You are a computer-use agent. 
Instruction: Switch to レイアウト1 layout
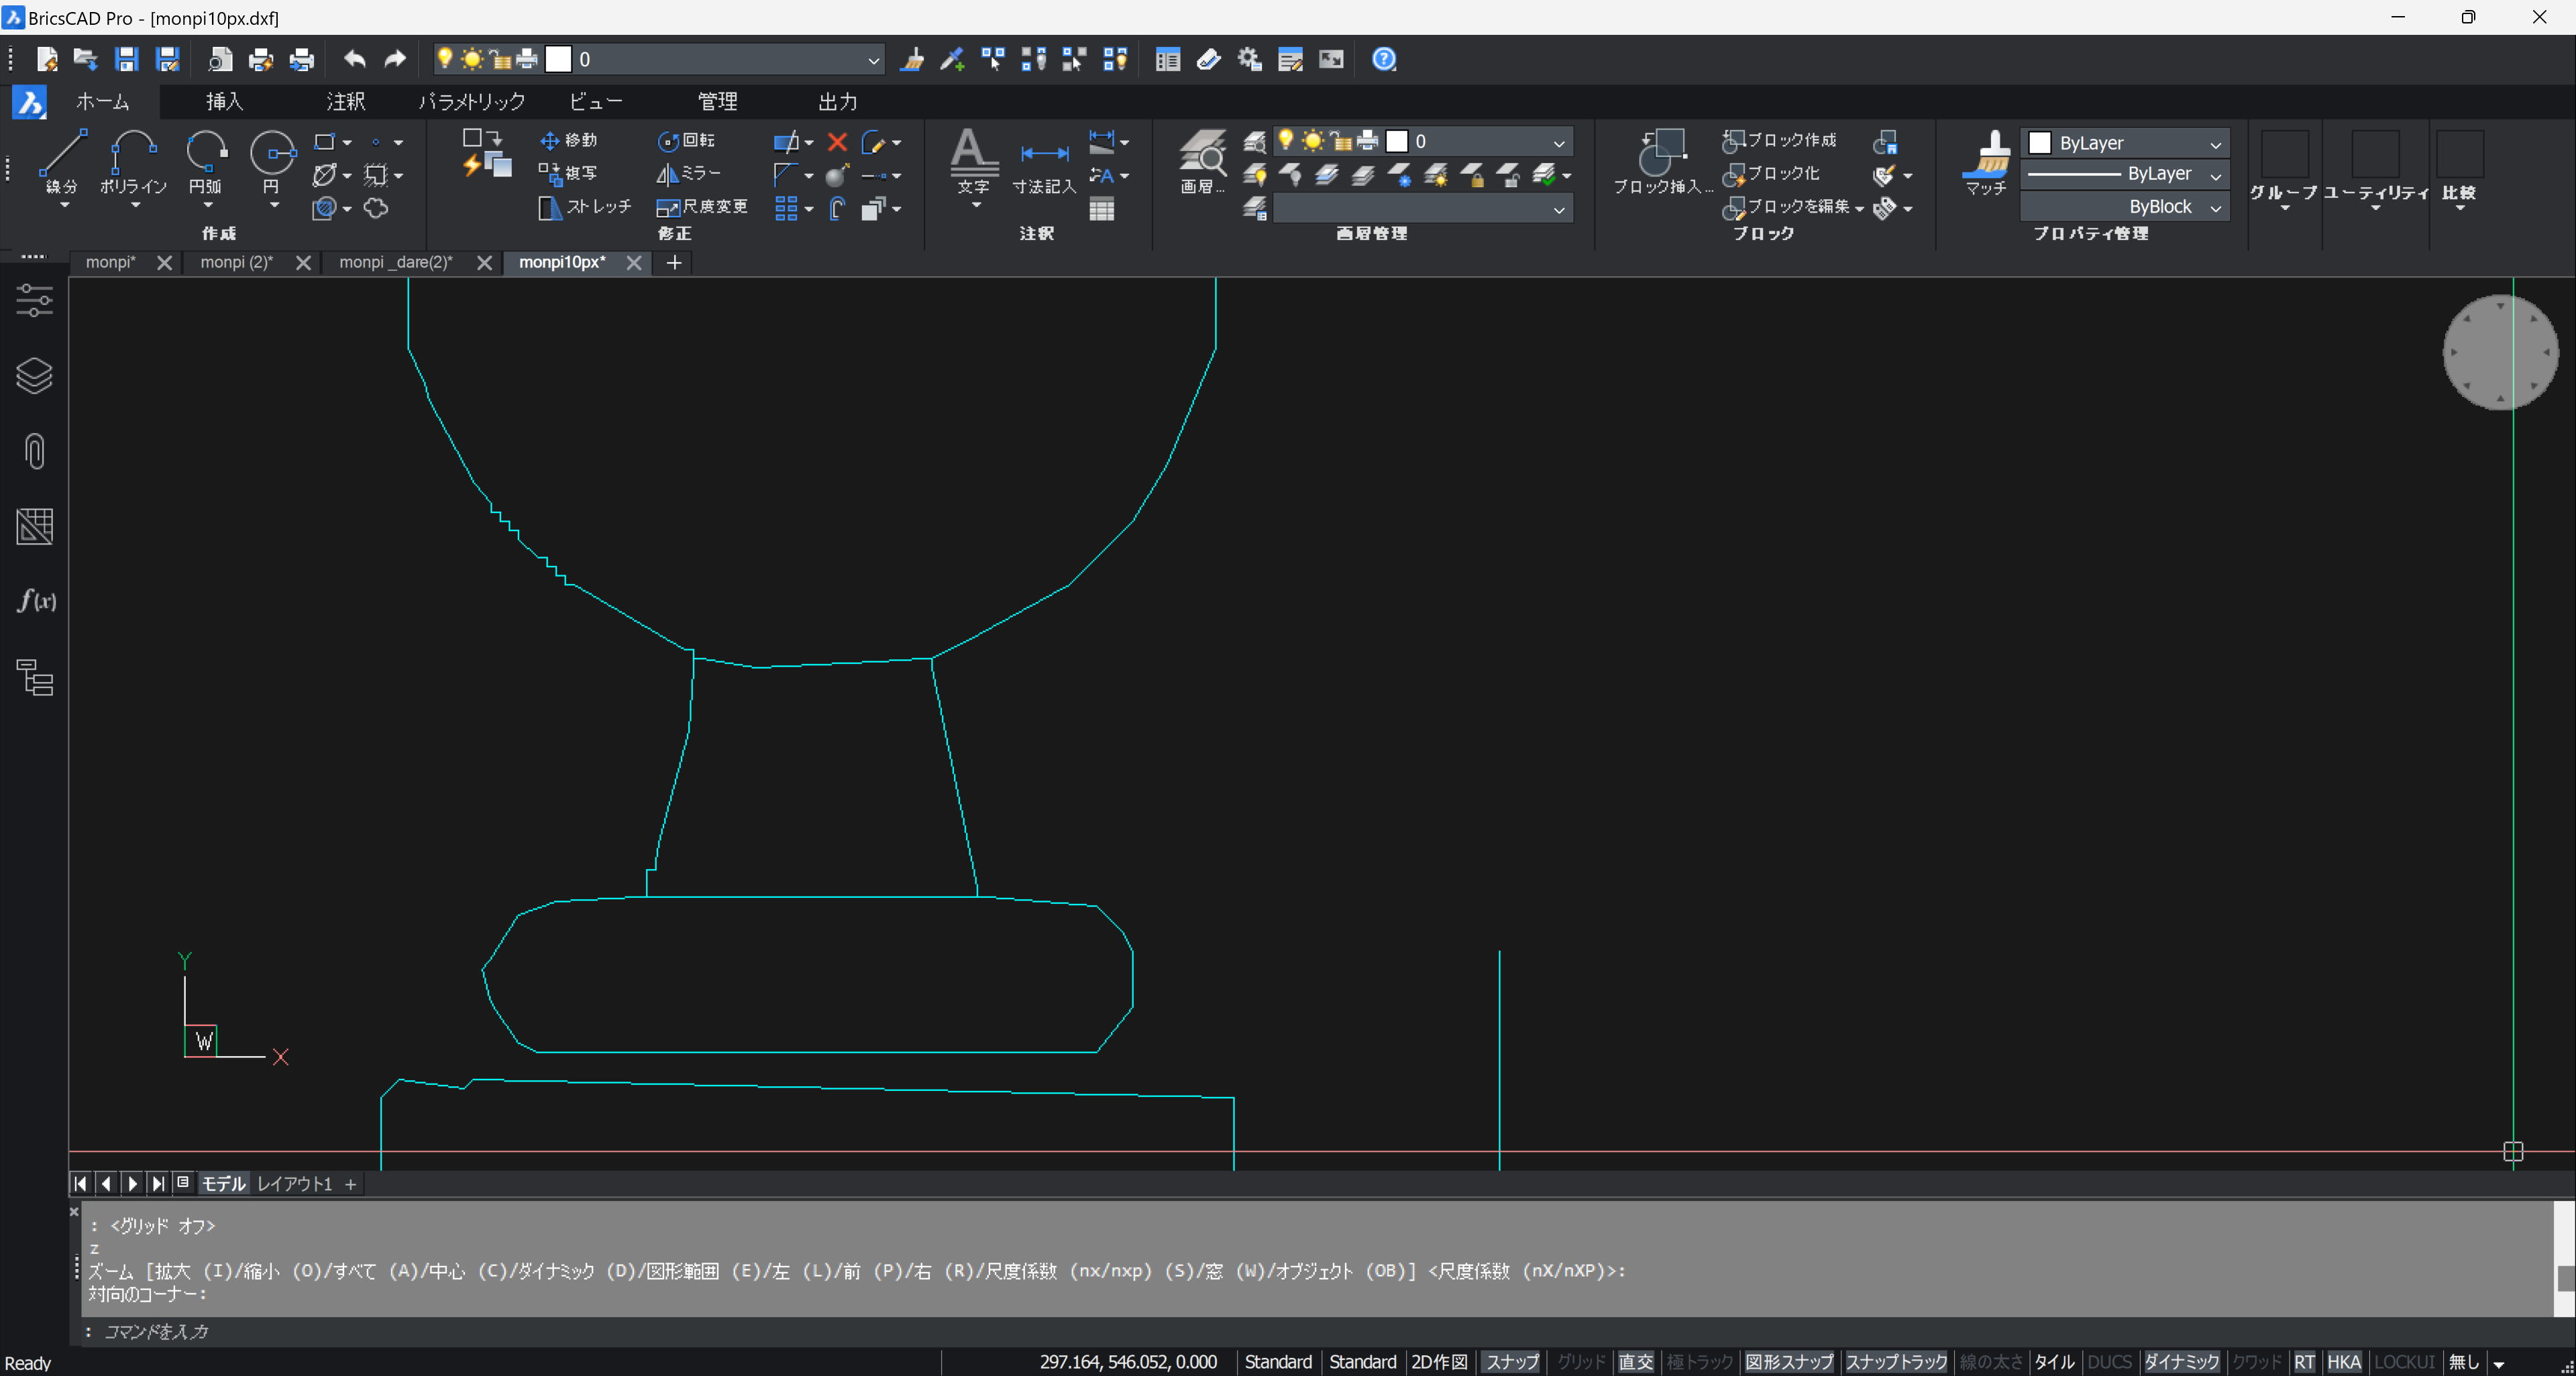coord(294,1183)
